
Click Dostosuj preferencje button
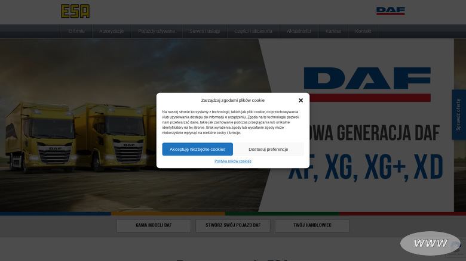pos(268,149)
